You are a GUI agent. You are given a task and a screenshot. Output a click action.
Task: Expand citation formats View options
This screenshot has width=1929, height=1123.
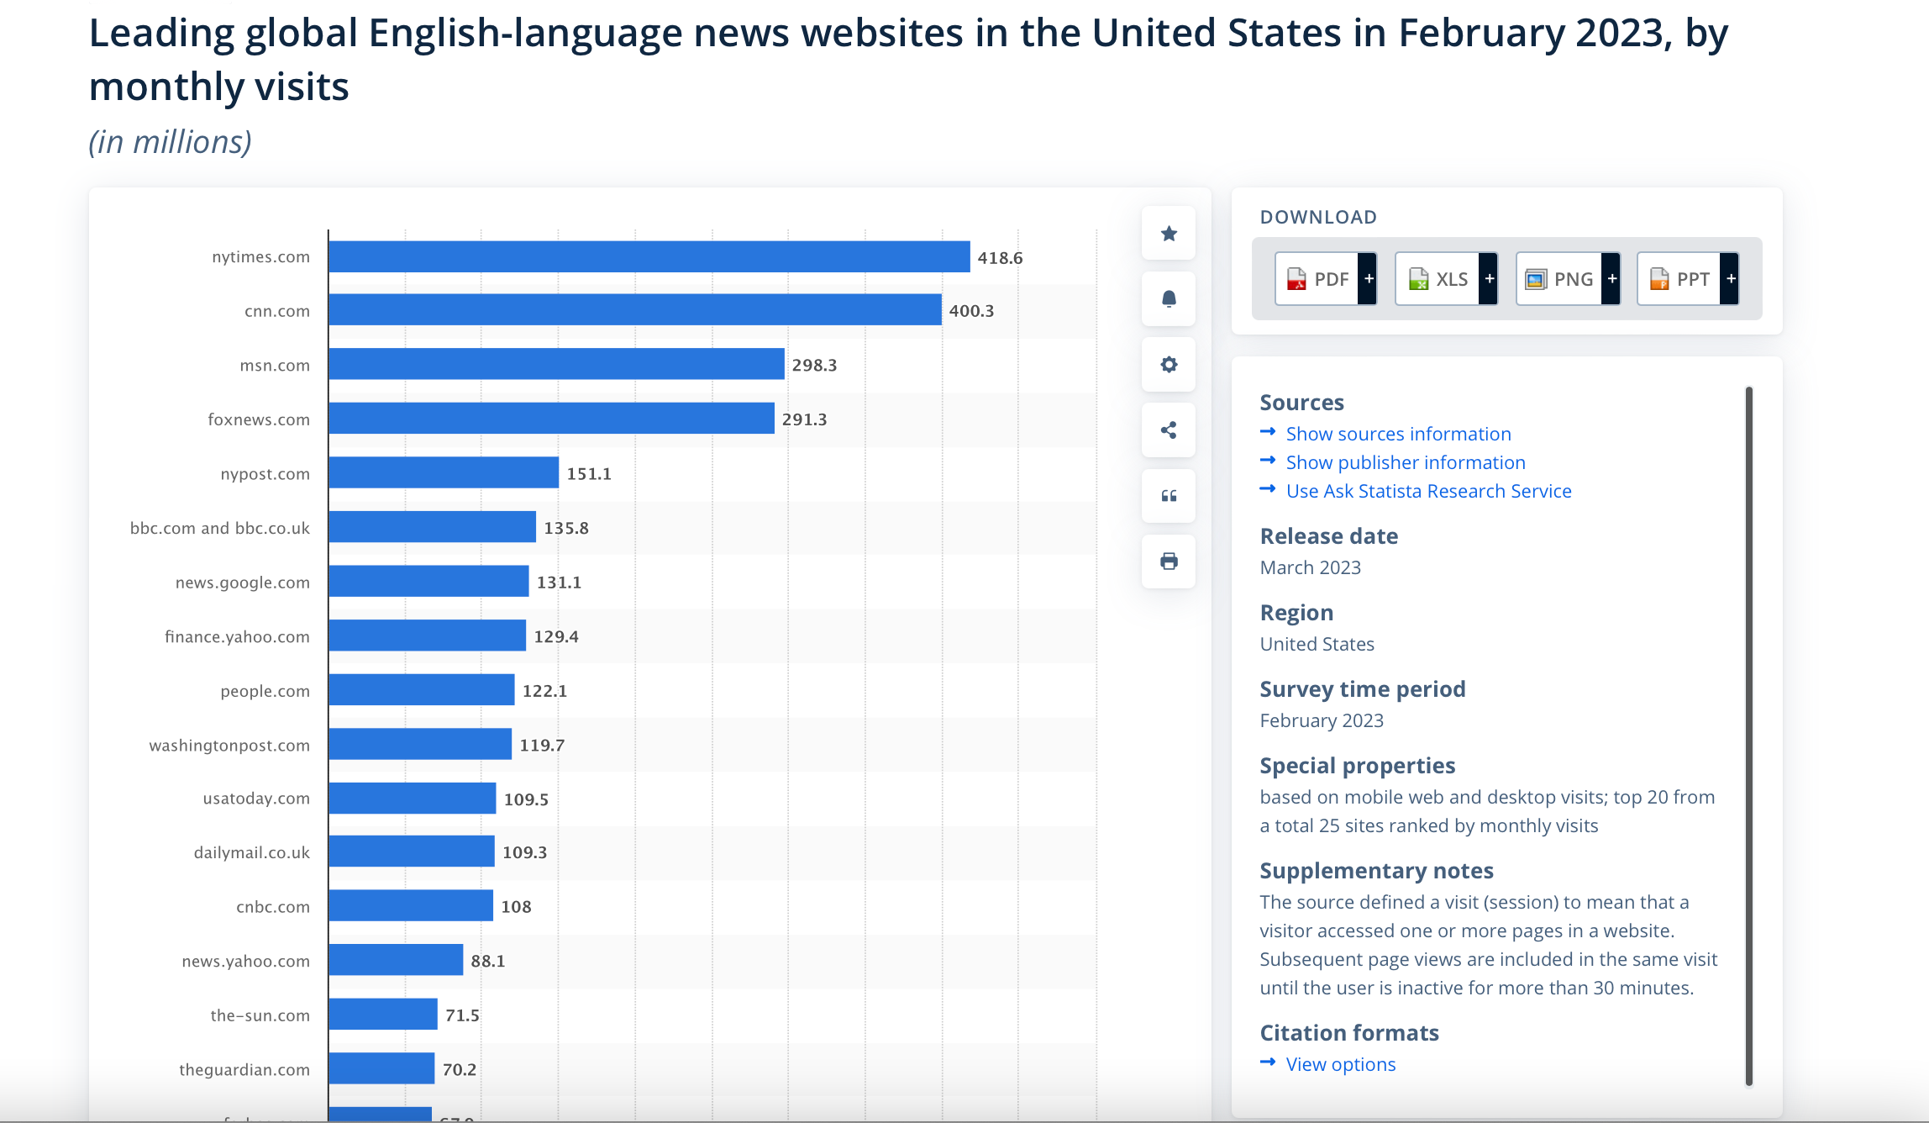click(x=1340, y=1064)
